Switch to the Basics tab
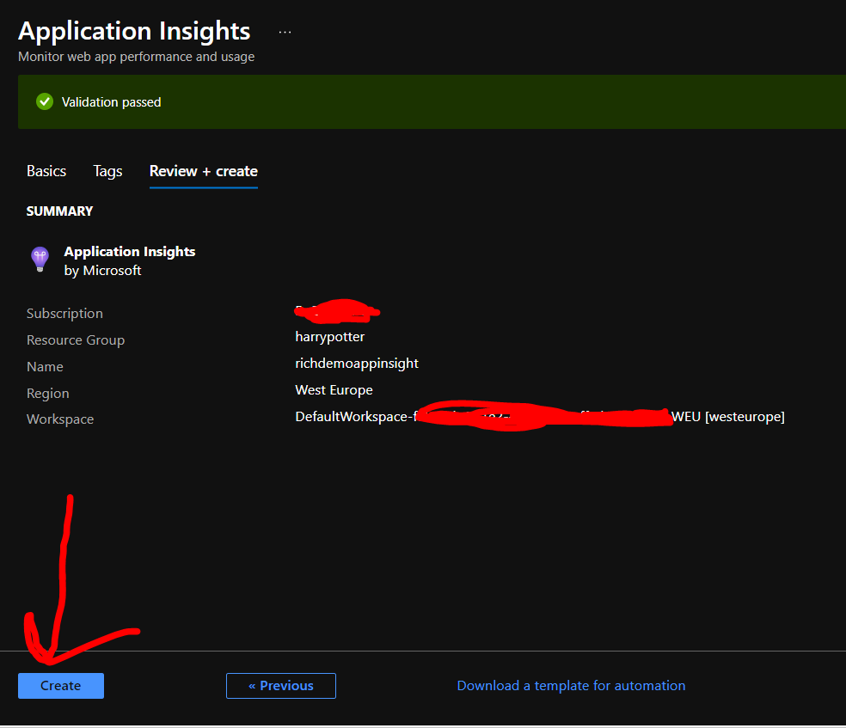Screen dimensions: 846x728 (x=46, y=171)
